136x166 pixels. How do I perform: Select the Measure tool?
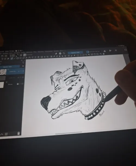pyautogui.click(x=72, y=55)
